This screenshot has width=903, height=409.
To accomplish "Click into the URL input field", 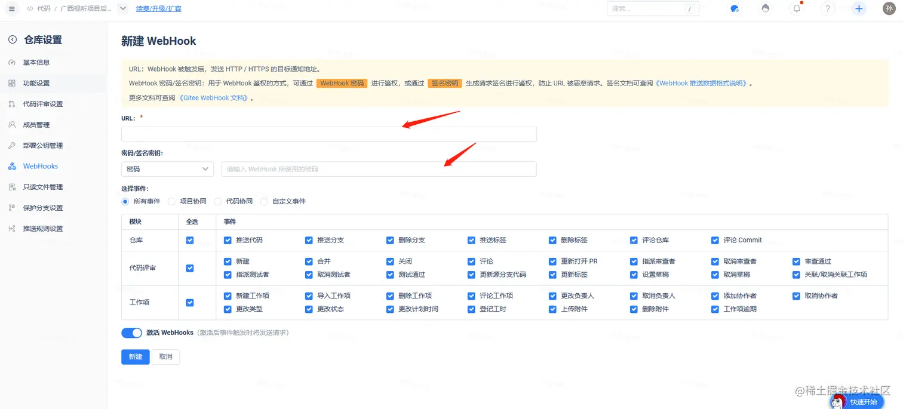I will point(329,134).
